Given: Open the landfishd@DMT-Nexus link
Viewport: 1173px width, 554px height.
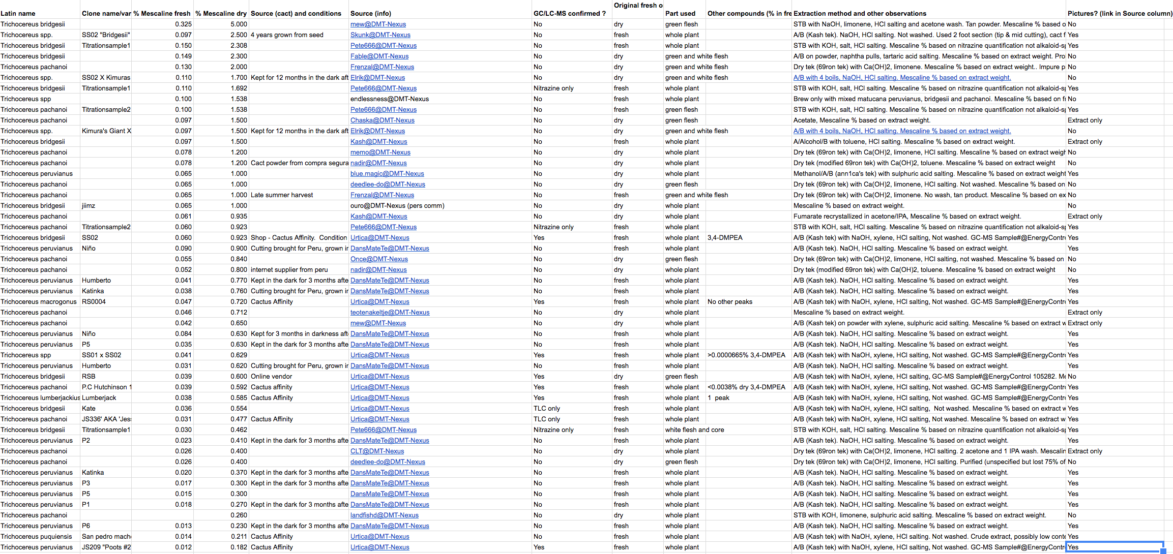Looking at the screenshot, I should click(x=384, y=515).
